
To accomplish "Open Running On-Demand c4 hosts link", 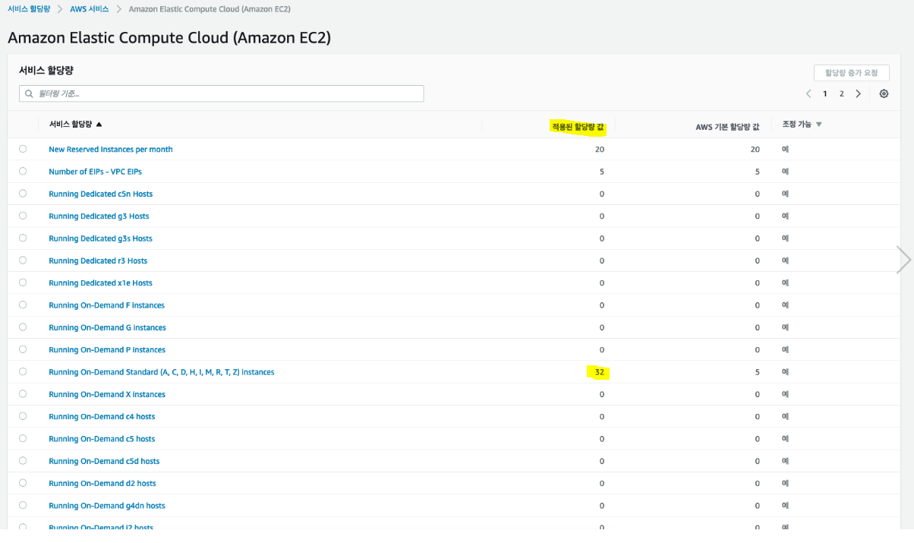I will tap(102, 416).
